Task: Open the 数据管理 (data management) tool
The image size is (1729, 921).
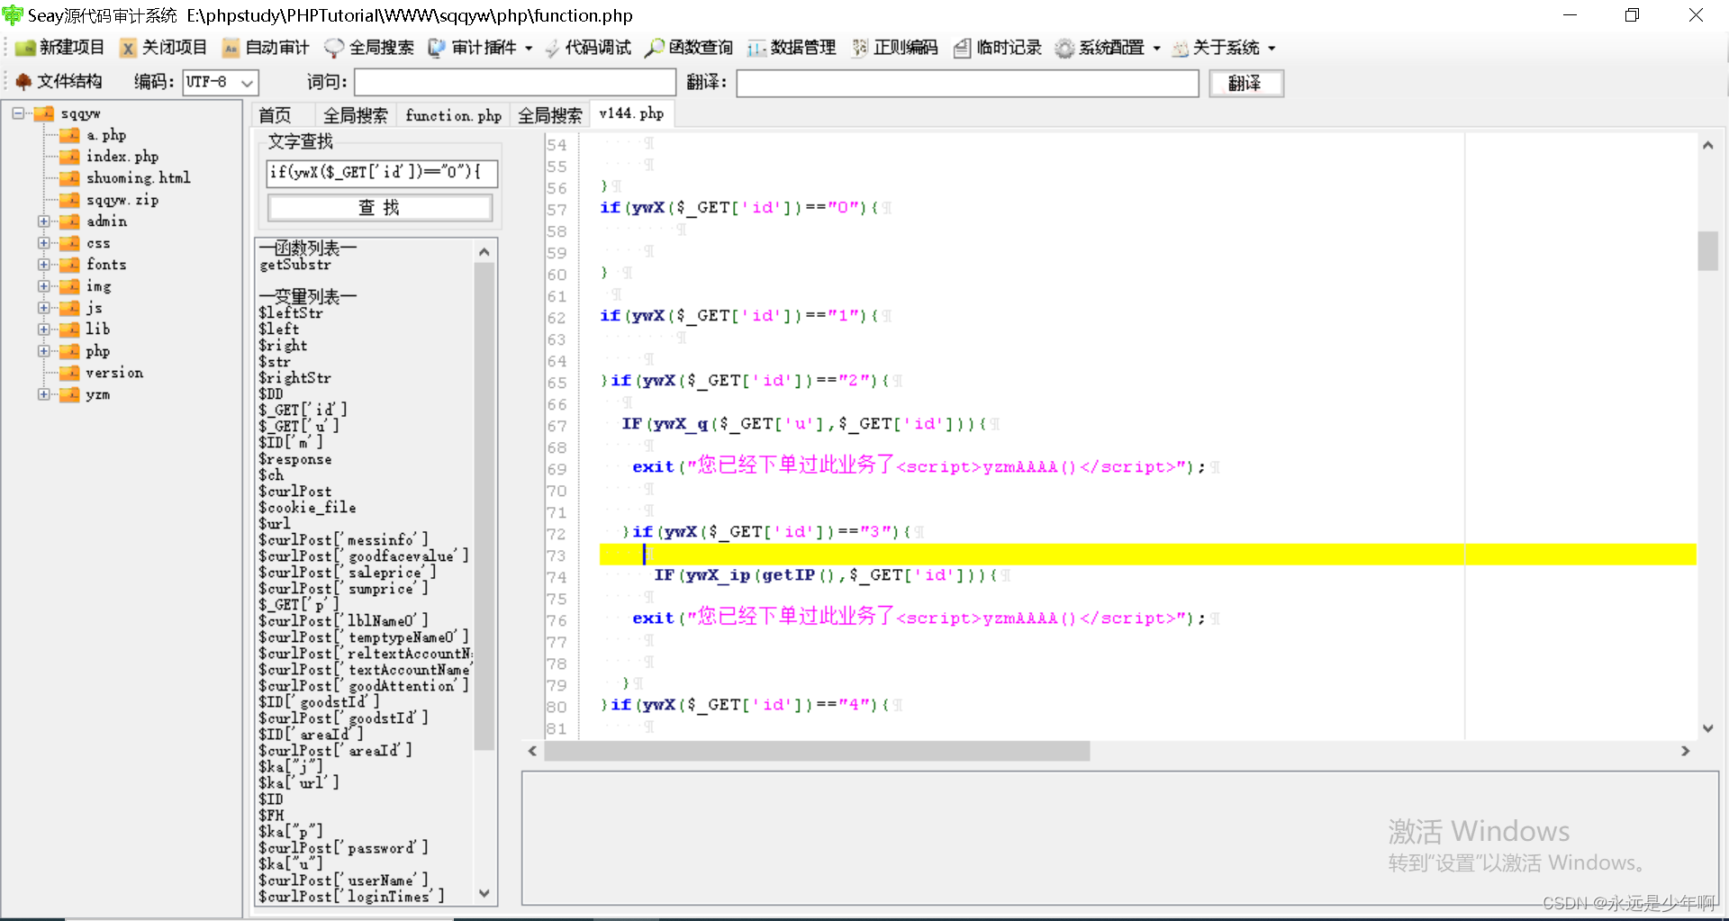Action: tap(792, 48)
